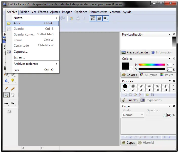Open the Modo dropdown set to Normal
Image resolution: width=179 pixels, height=153 pixels.
coord(133,115)
